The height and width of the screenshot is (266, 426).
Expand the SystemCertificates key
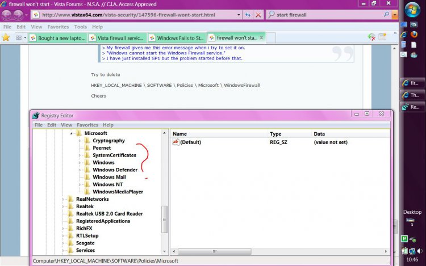pos(80,155)
